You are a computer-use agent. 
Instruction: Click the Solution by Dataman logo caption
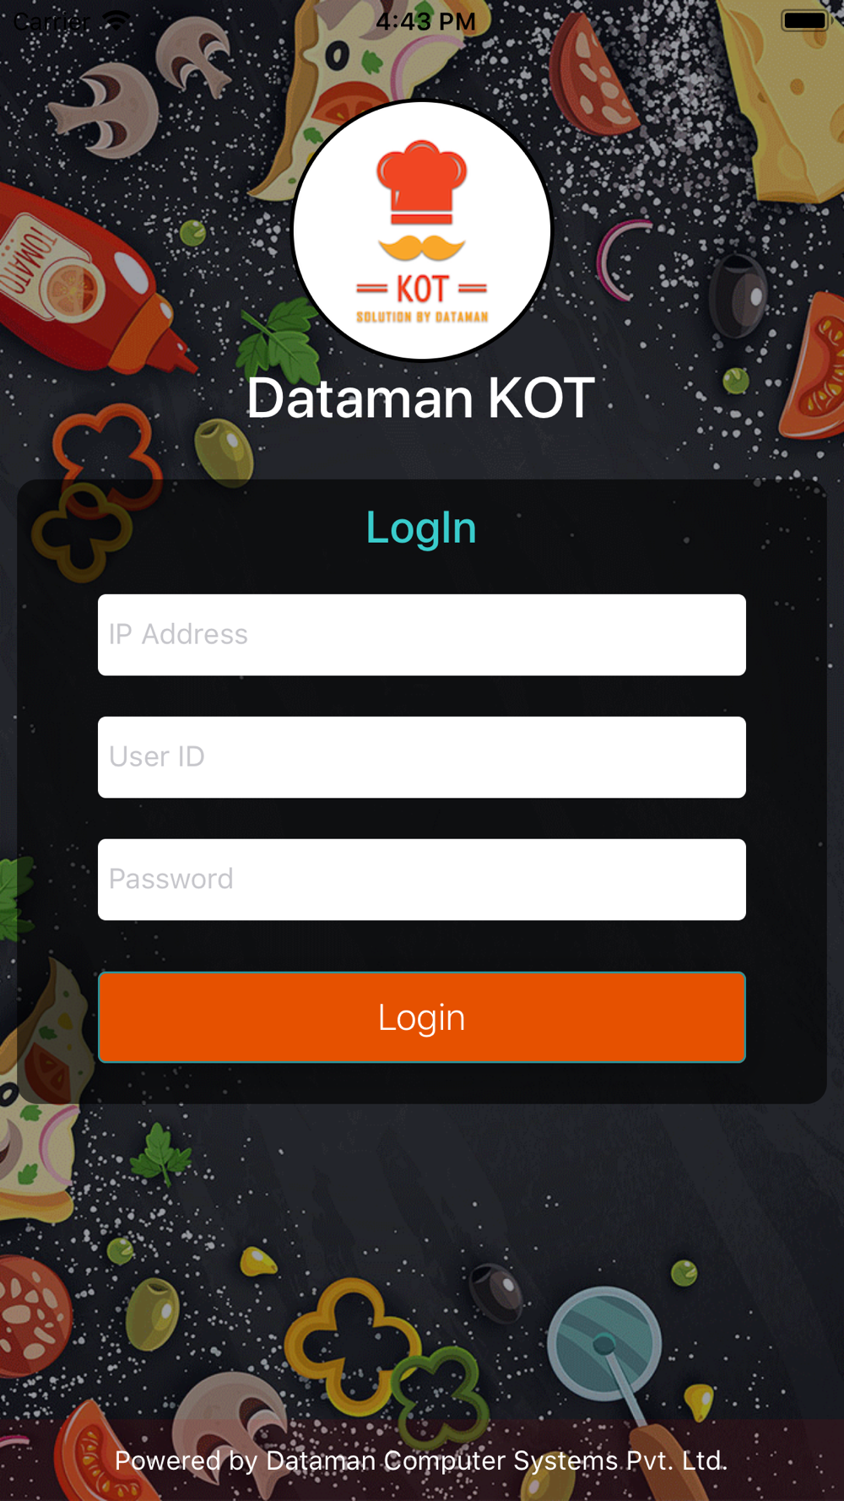click(x=422, y=317)
